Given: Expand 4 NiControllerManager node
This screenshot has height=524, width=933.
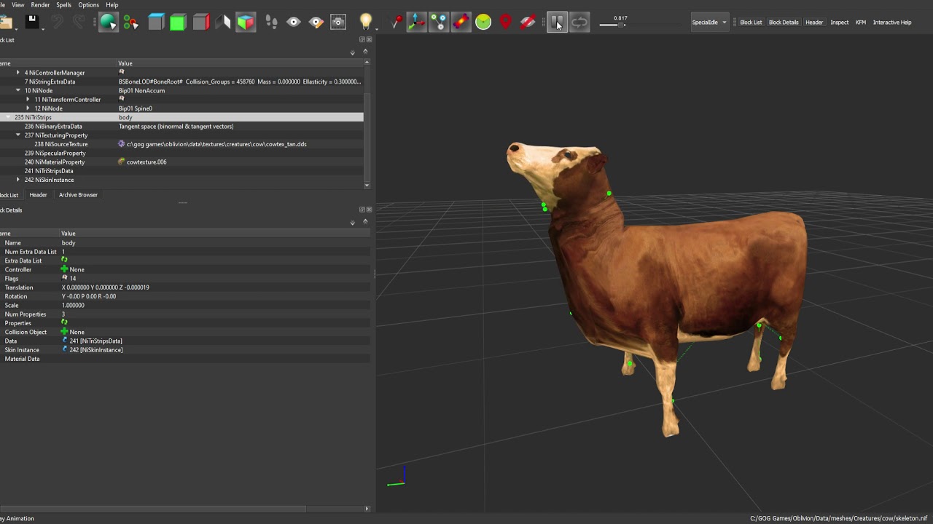Looking at the screenshot, I should [18, 73].
